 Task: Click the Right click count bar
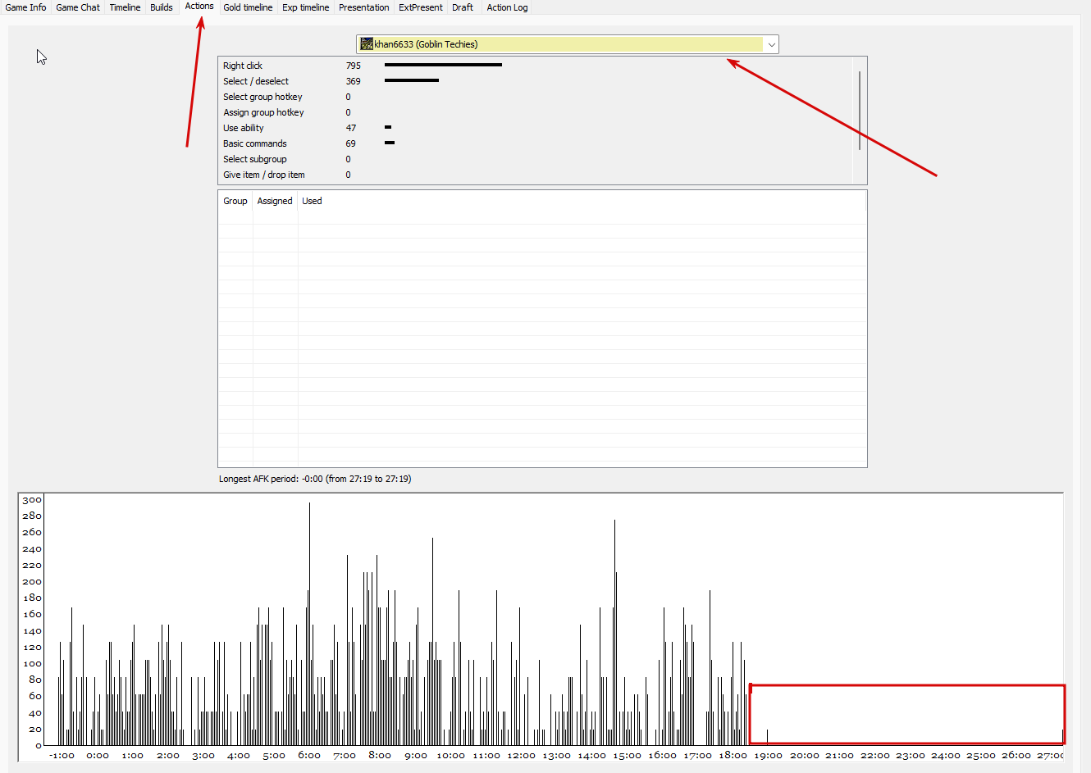click(443, 65)
